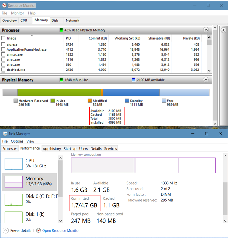Click the Fewer details arrow icon
The height and width of the screenshot is (238, 229).
(6, 230)
